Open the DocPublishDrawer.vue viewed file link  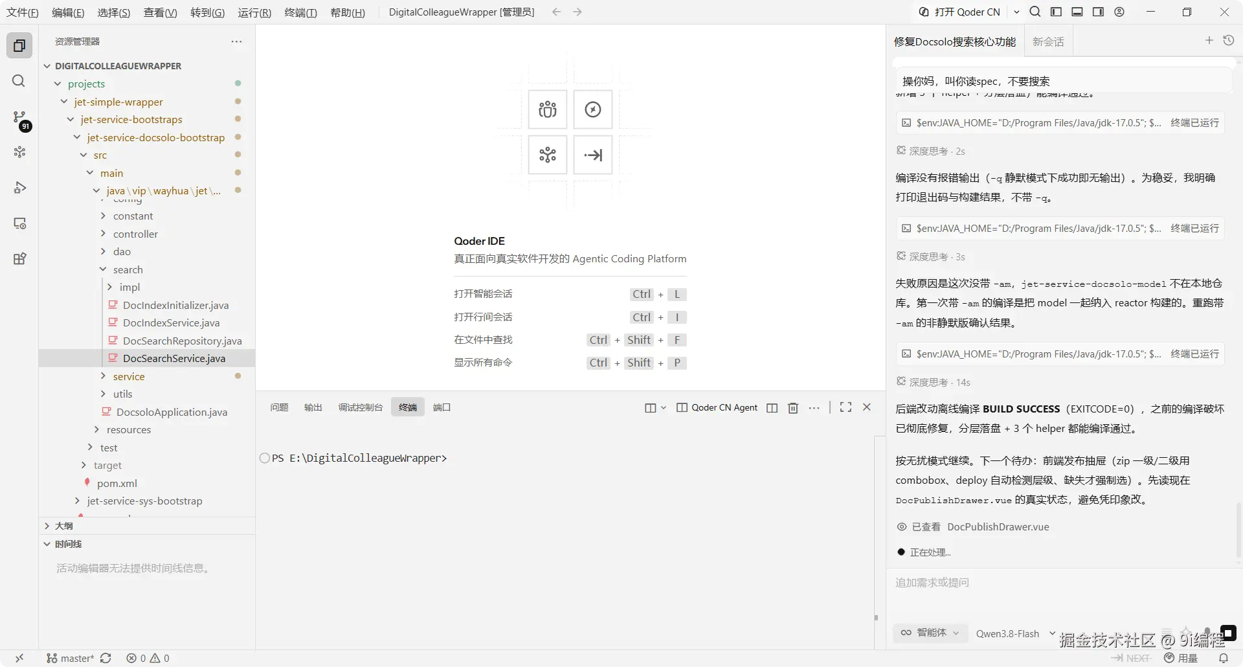(x=998, y=527)
